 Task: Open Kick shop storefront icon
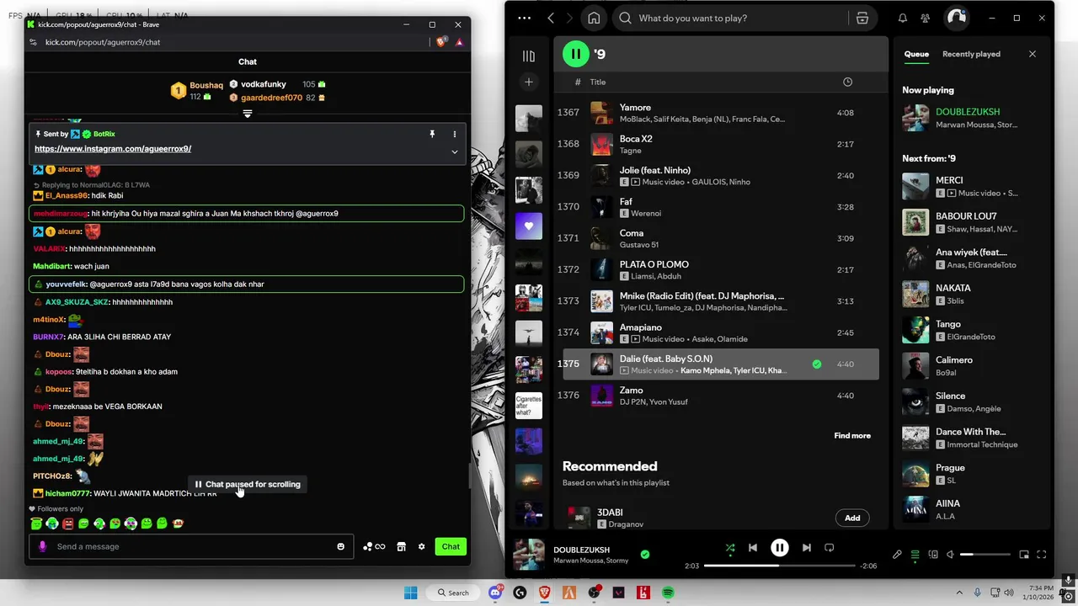(402, 546)
